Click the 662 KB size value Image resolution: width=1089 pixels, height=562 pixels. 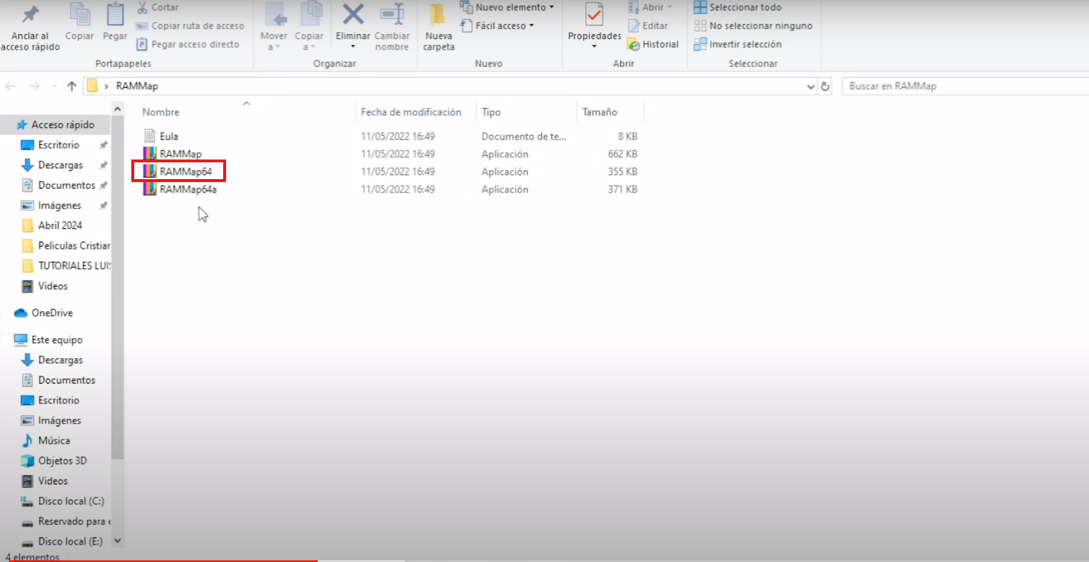[x=622, y=154]
